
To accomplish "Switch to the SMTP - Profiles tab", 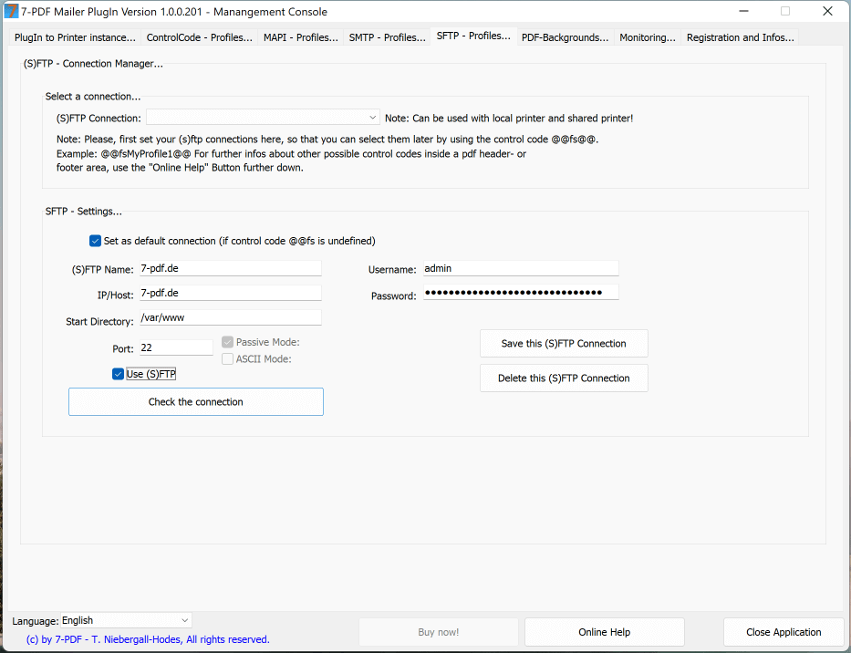I will coord(387,37).
